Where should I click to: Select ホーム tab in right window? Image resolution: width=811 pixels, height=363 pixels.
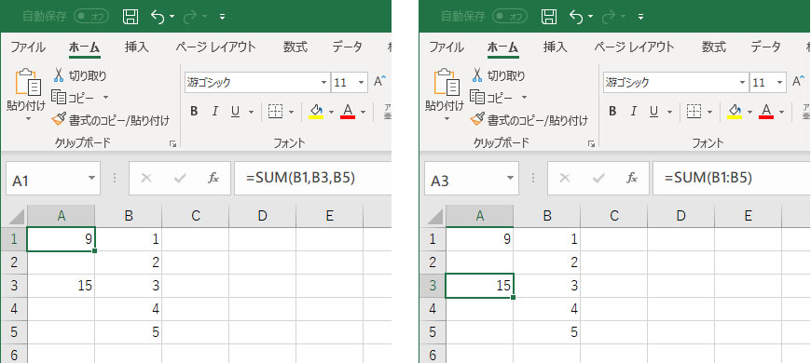(x=502, y=47)
